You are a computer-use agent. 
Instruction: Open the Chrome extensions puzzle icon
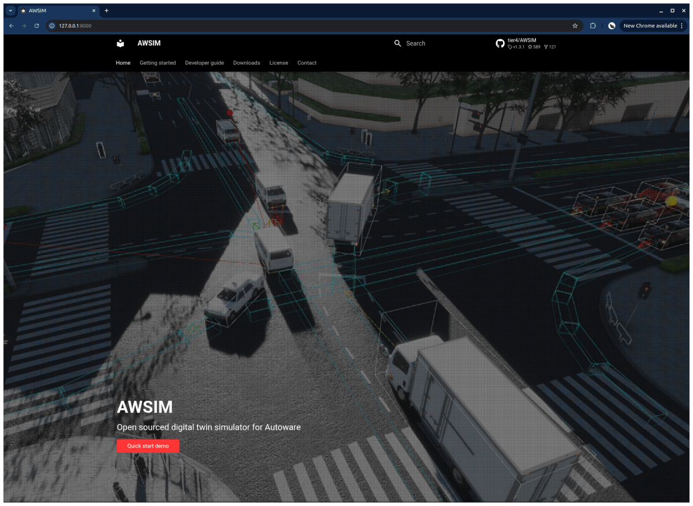point(593,26)
